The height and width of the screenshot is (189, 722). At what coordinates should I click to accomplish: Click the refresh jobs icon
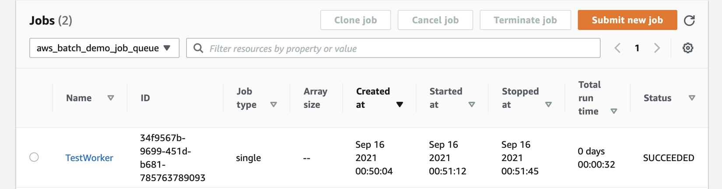point(689,21)
